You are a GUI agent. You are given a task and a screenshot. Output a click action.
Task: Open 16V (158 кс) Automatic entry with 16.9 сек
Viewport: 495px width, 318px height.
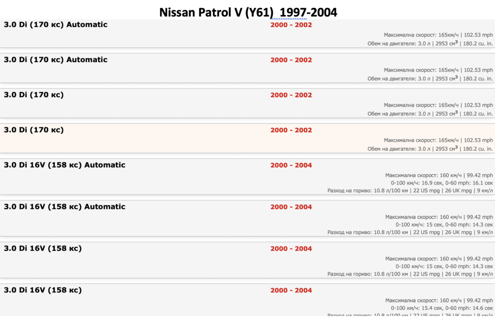pyautogui.click(x=65, y=165)
